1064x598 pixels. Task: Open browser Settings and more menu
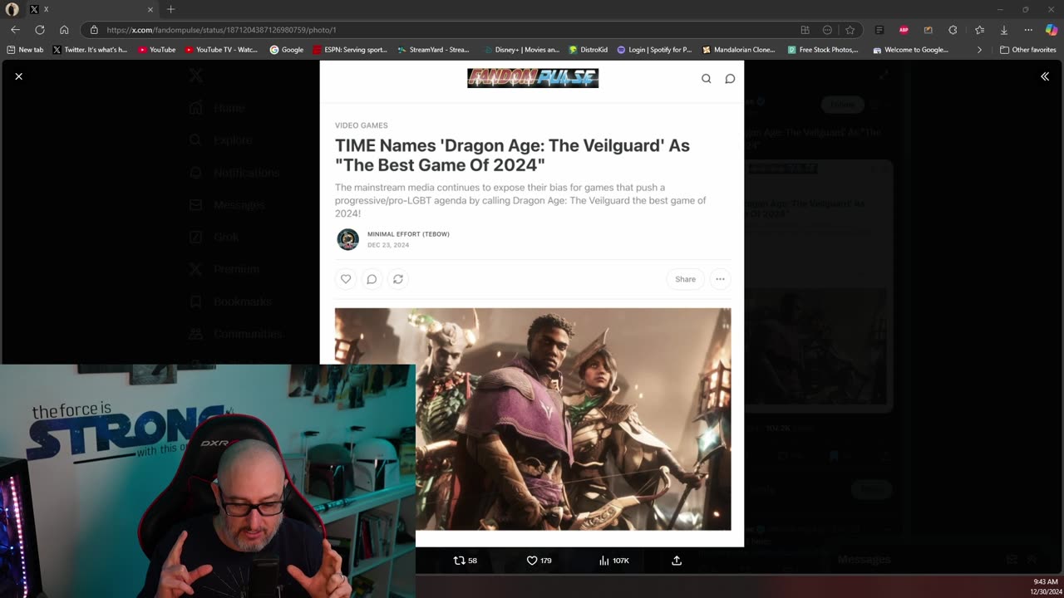(x=1028, y=30)
